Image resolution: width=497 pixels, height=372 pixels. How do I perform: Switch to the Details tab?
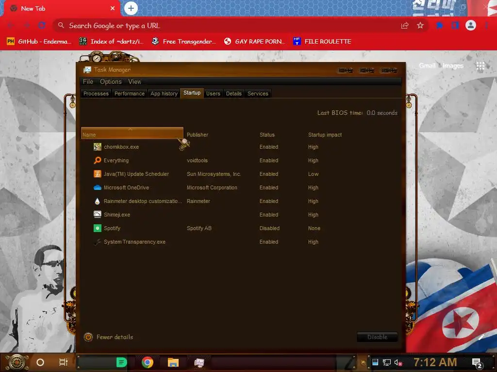(x=234, y=93)
